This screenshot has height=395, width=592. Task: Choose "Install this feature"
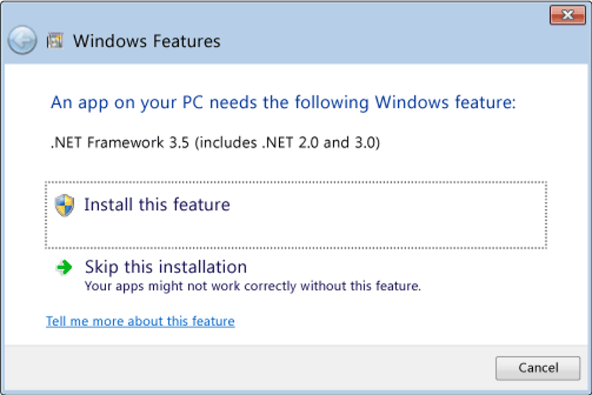tap(157, 205)
